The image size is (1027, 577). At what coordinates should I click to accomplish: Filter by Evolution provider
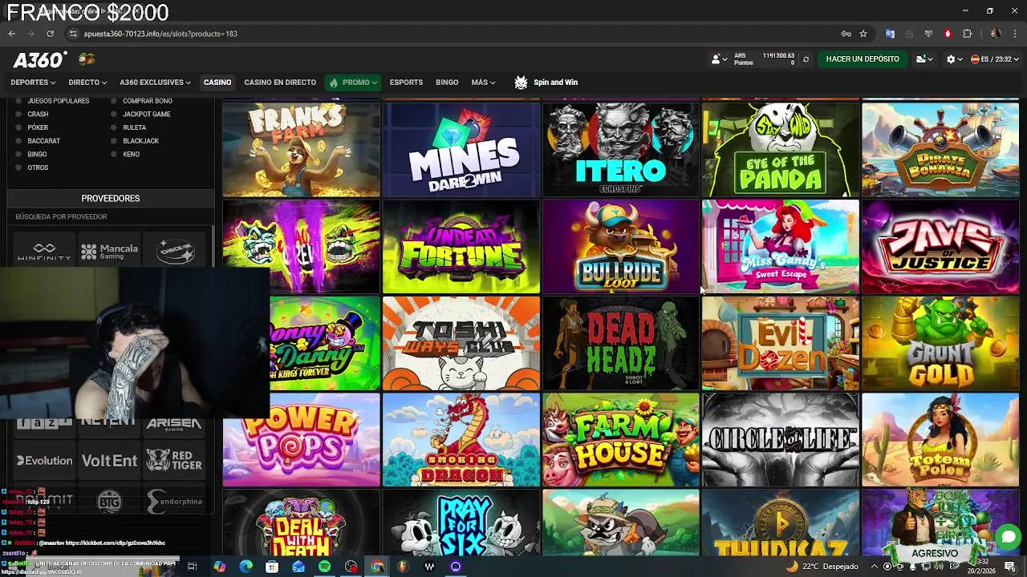(44, 461)
